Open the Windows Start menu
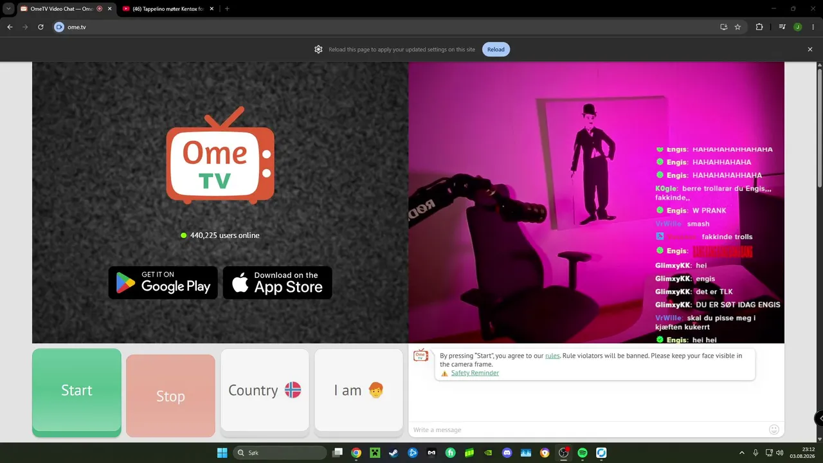823x463 pixels. pos(222,453)
